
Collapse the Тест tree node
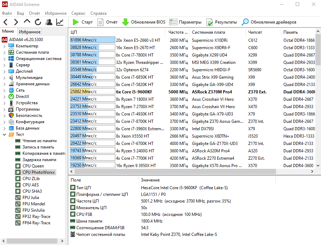pos(4,134)
